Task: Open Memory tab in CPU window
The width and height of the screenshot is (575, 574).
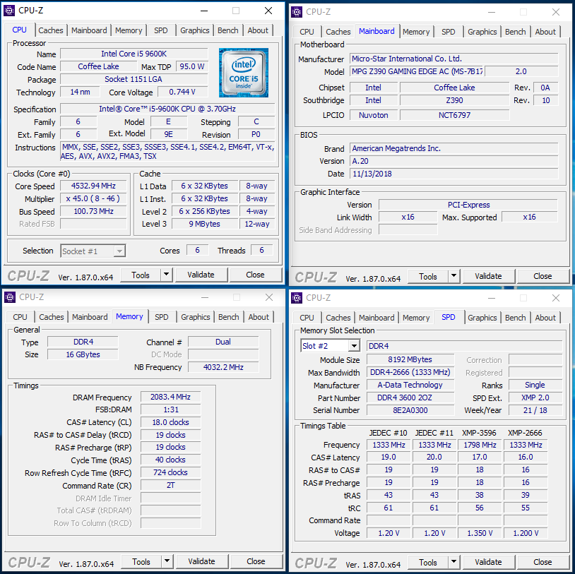Action: pos(129,30)
